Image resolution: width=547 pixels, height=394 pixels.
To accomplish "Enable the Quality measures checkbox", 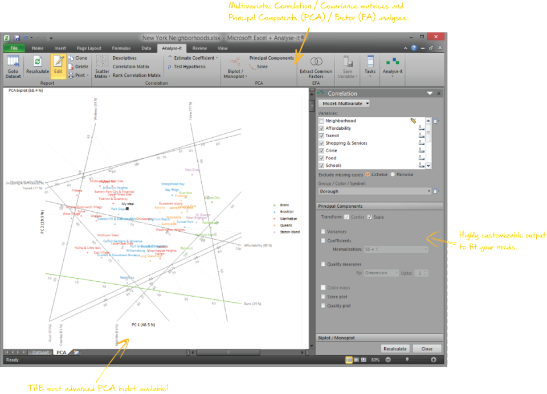I will (323, 264).
